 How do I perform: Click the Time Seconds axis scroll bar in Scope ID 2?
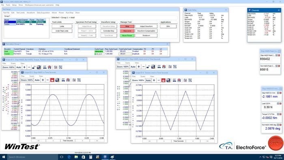coord(68,141)
